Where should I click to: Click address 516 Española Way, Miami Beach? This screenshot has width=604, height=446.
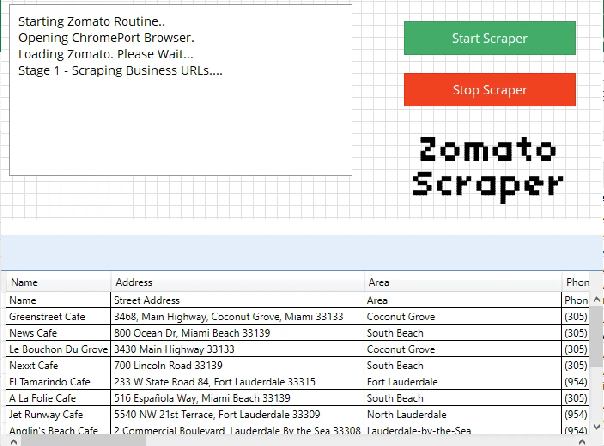(x=237, y=398)
